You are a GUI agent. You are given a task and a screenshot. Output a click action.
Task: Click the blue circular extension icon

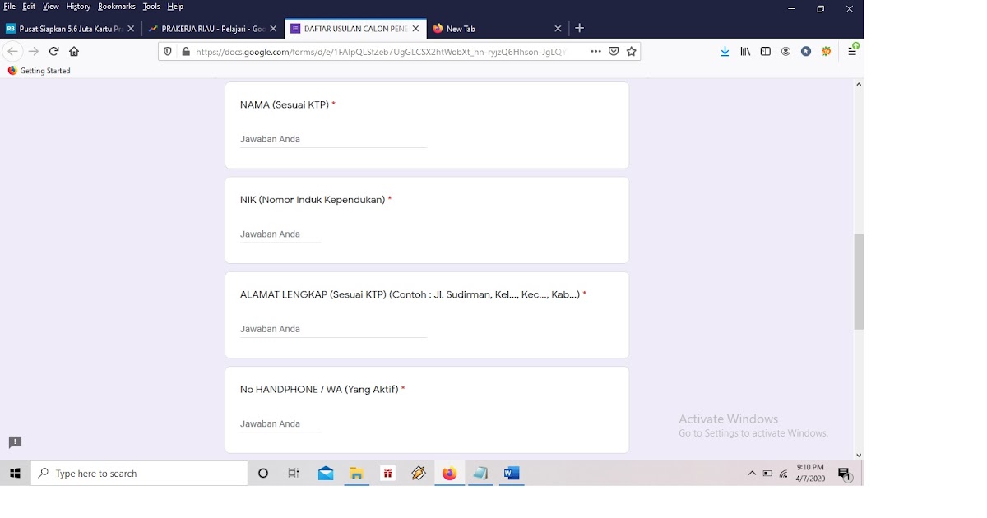pyautogui.click(x=806, y=51)
